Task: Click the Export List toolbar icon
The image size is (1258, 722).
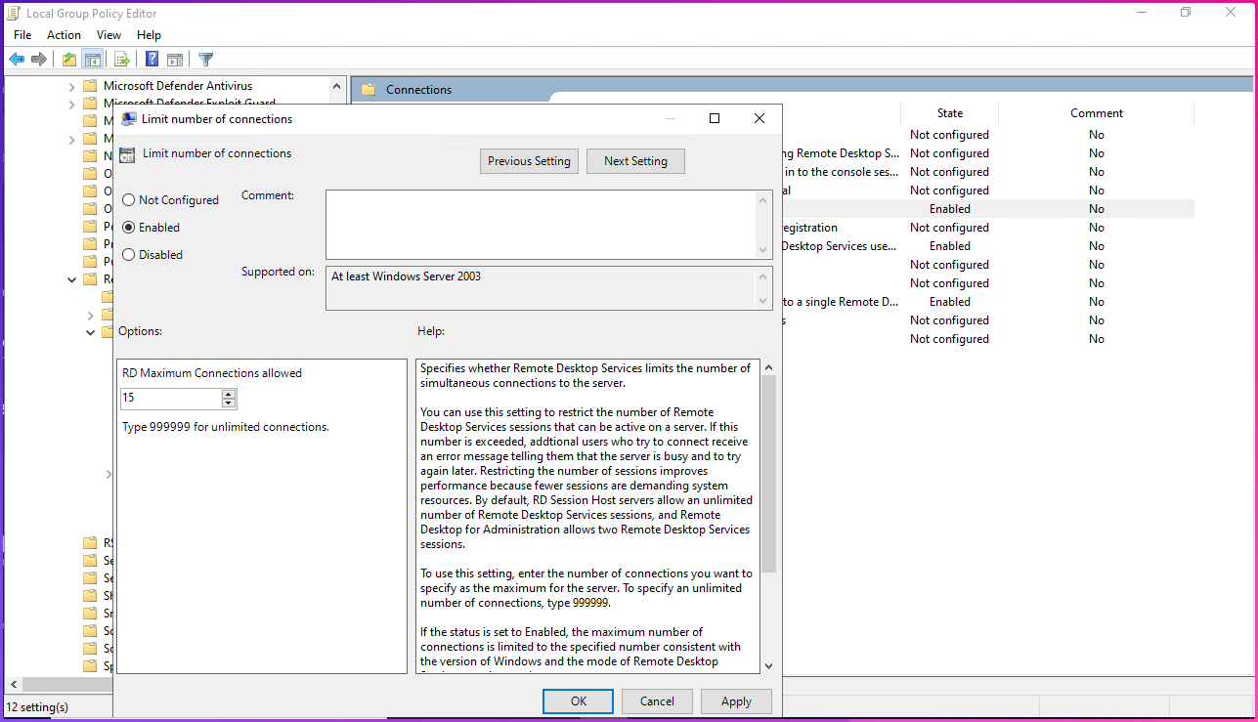Action: pyautogui.click(x=122, y=60)
